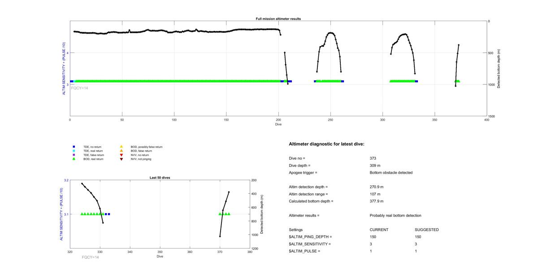The height and width of the screenshot is (279, 538).
Task: Click the 377.9 m bottom depth value
Action: (x=377, y=201)
